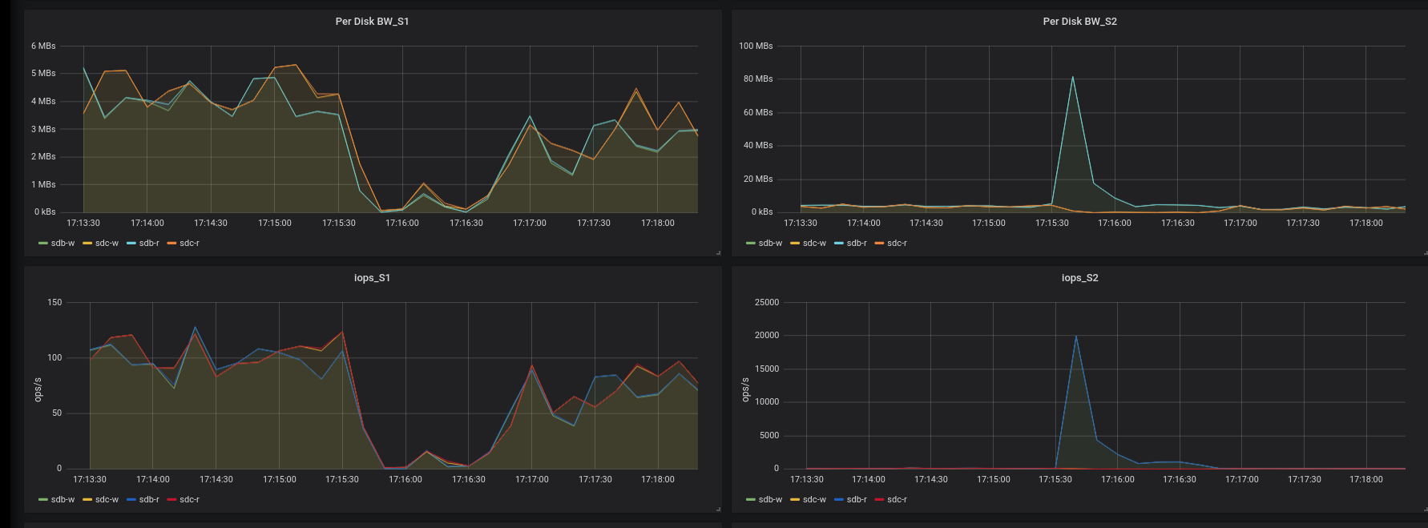Click cyan sdb-r color line in Per Disk BW_S1 legend

(131, 244)
